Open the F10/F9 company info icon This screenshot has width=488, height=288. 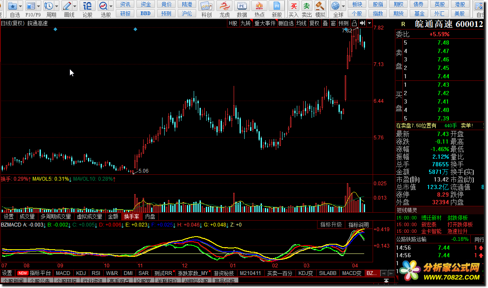click(31, 6)
